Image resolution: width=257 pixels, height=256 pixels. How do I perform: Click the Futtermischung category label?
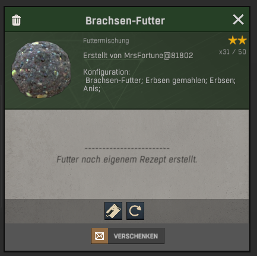[x=106, y=41]
